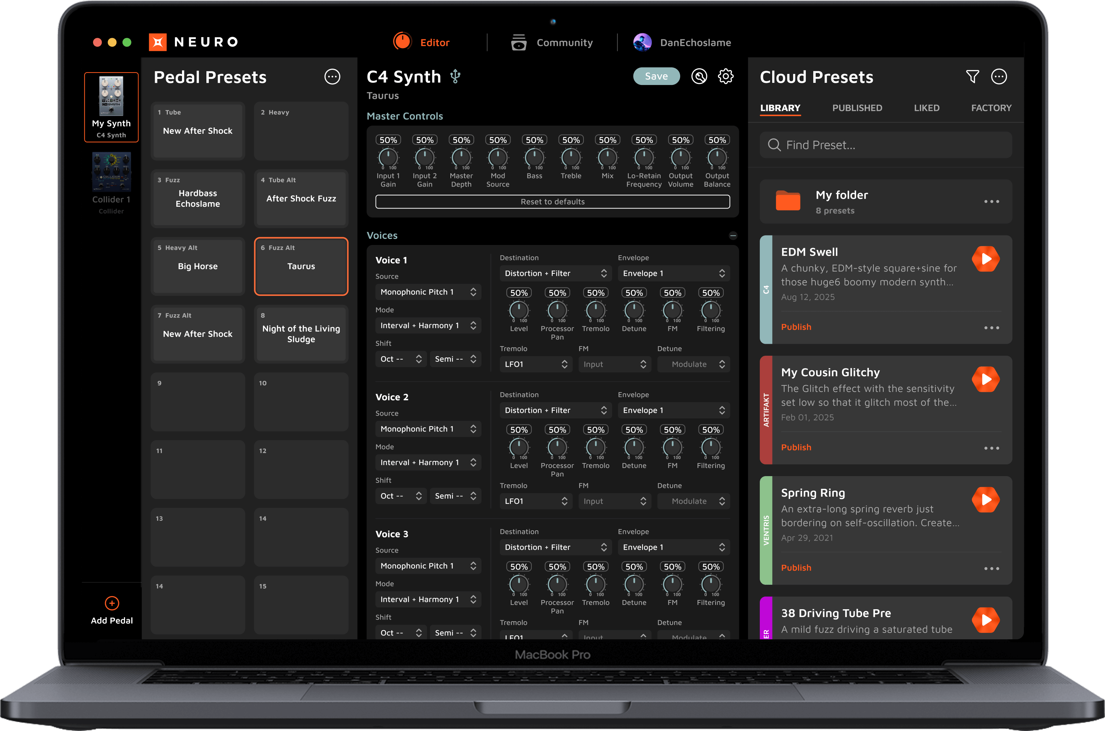This screenshot has width=1105, height=731.
Task: Collapse the Voices section
Action: (733, 235)
